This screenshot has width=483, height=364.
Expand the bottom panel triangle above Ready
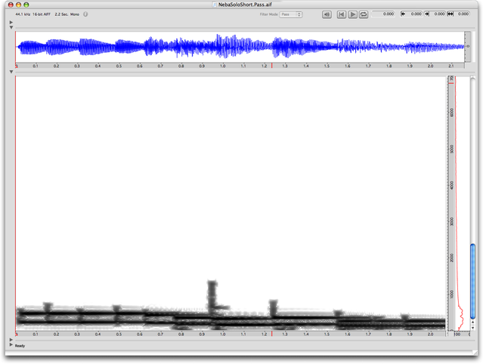click(11, 339)
